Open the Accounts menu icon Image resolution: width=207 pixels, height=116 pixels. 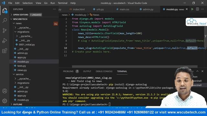pyautogui.click(x=5, y=91)
